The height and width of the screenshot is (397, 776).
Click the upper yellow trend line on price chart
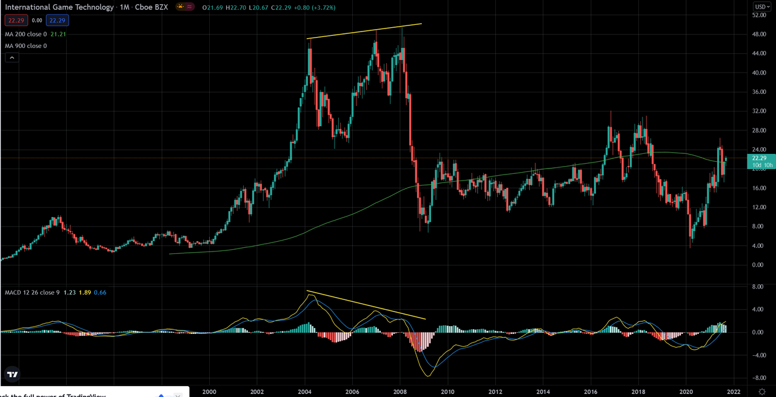[x=364, y=31]
